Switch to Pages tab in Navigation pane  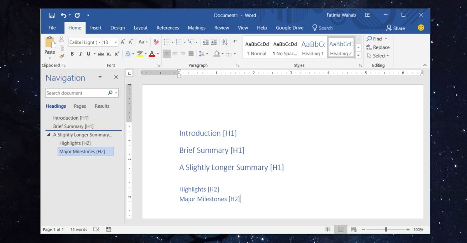[x=80, y=106]
